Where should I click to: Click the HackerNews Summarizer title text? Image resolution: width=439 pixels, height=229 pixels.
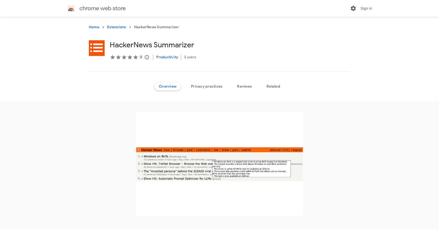coord(152,45)
